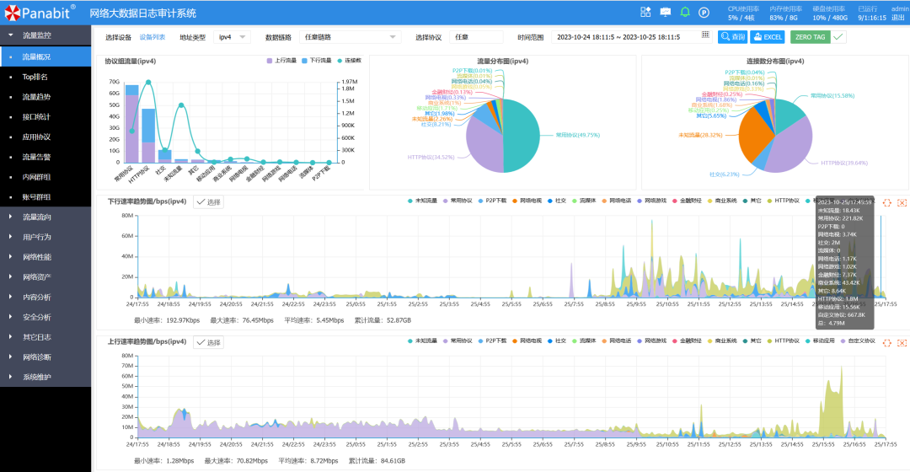Toggle 流媒体 legend in downstream chart
This screenshot has height=472, width=910.
584,201
